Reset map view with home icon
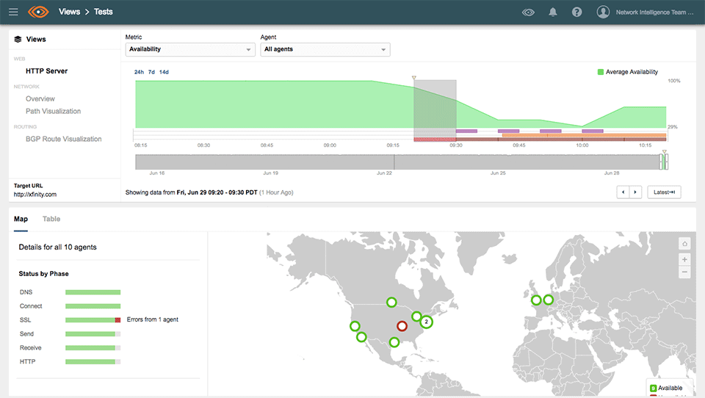705x398 pixels. (684, 244)
